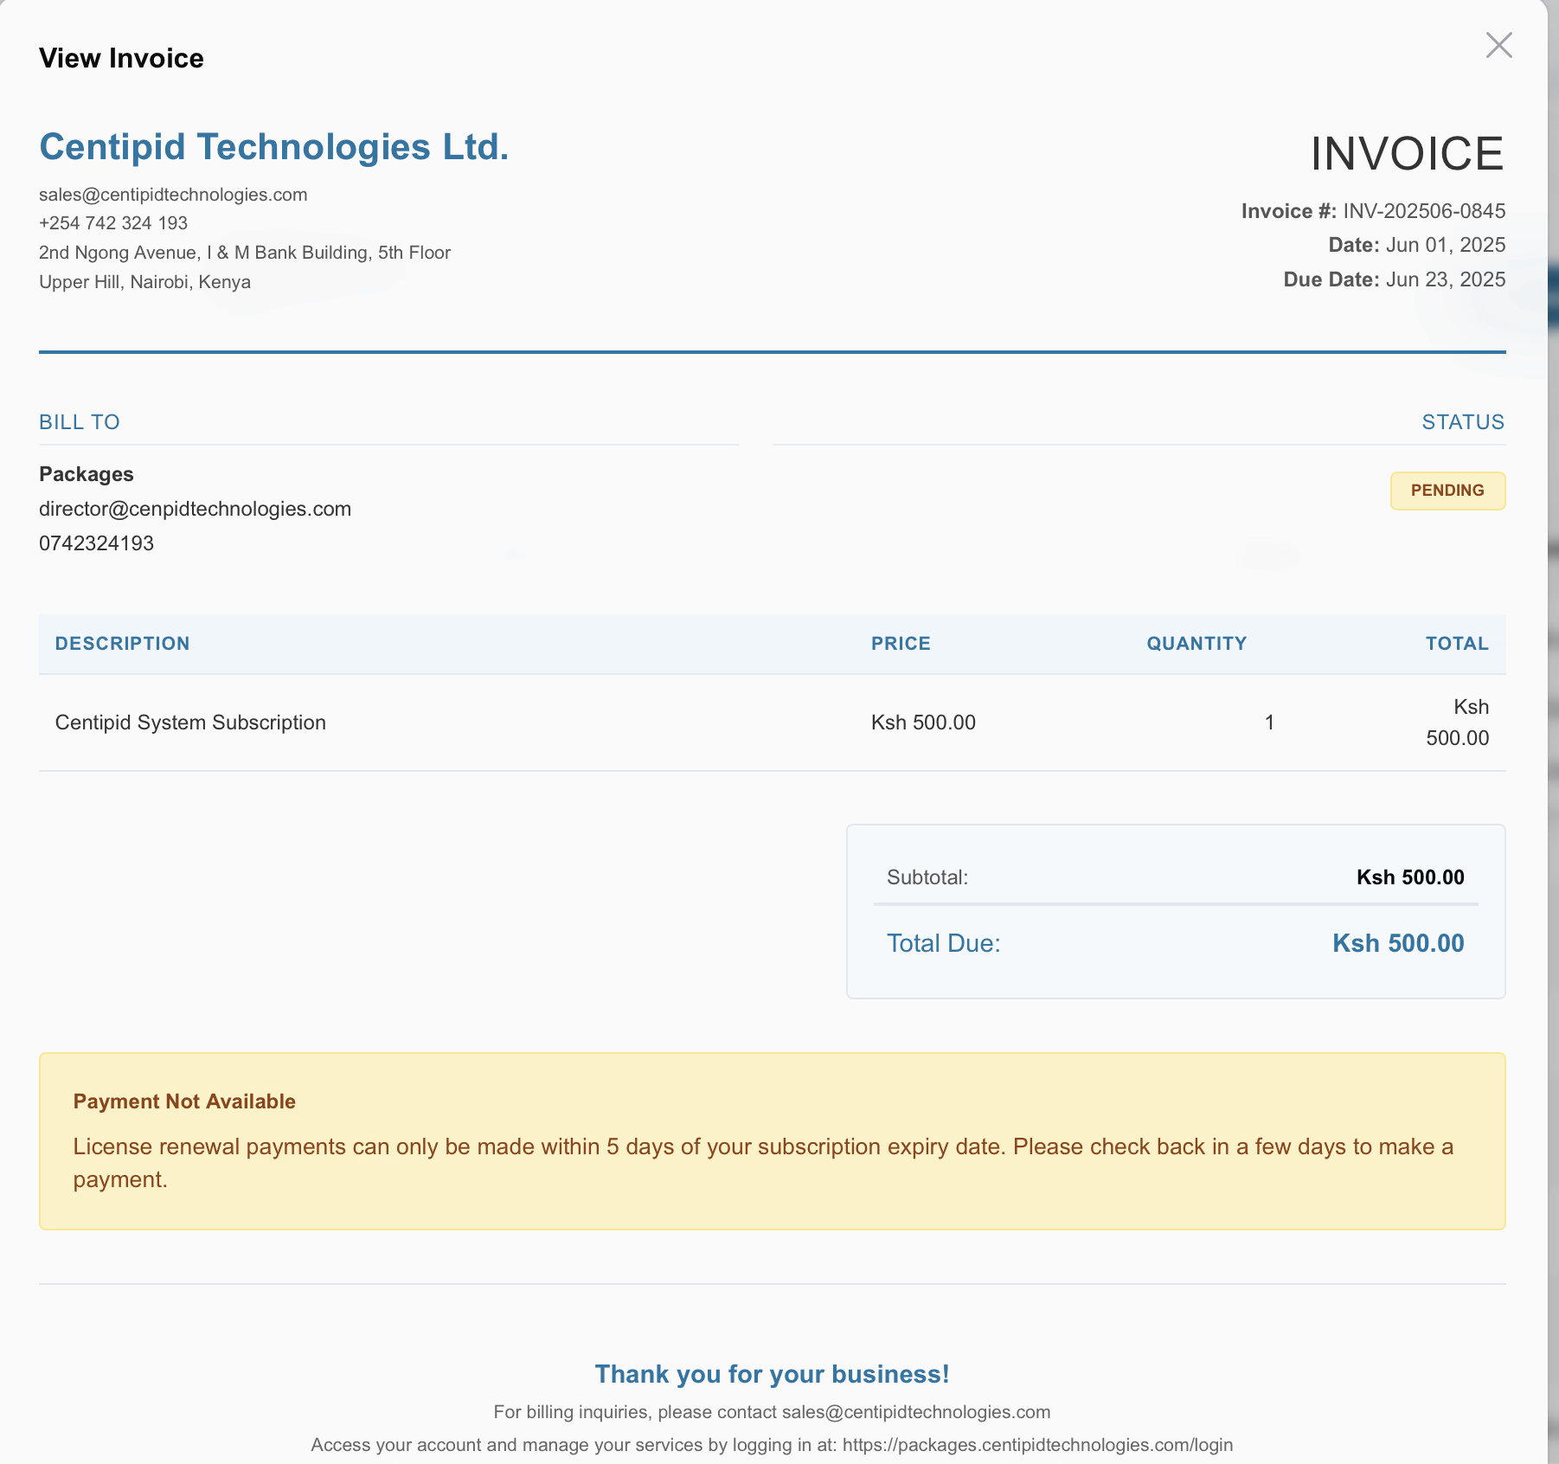Viewport: 1559px width, 1464px height.
Task: Click the Due Date Jun 23, 2025
Action: [x=1445, y=279]
